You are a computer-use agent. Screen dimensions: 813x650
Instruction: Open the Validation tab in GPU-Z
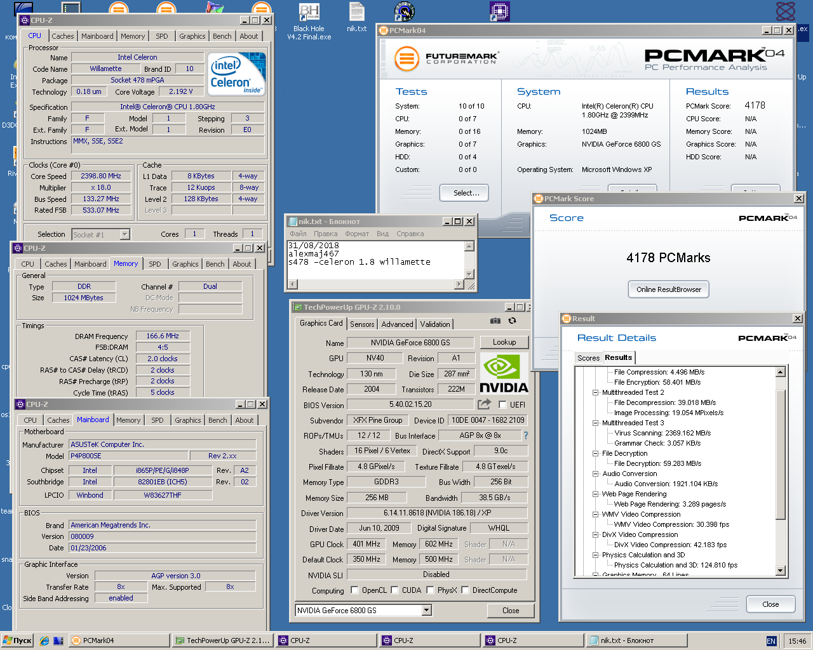click(x=435, y=324)
